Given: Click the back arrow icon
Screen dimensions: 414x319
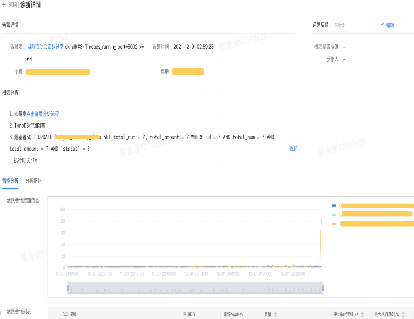Looking at the screenshot, I should coord(4,5).
